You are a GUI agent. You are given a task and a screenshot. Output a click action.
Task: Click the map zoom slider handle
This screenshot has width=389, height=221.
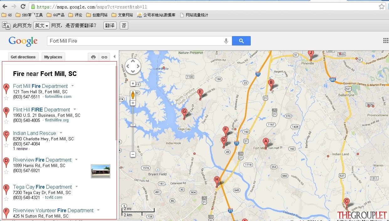coord(133,125)
